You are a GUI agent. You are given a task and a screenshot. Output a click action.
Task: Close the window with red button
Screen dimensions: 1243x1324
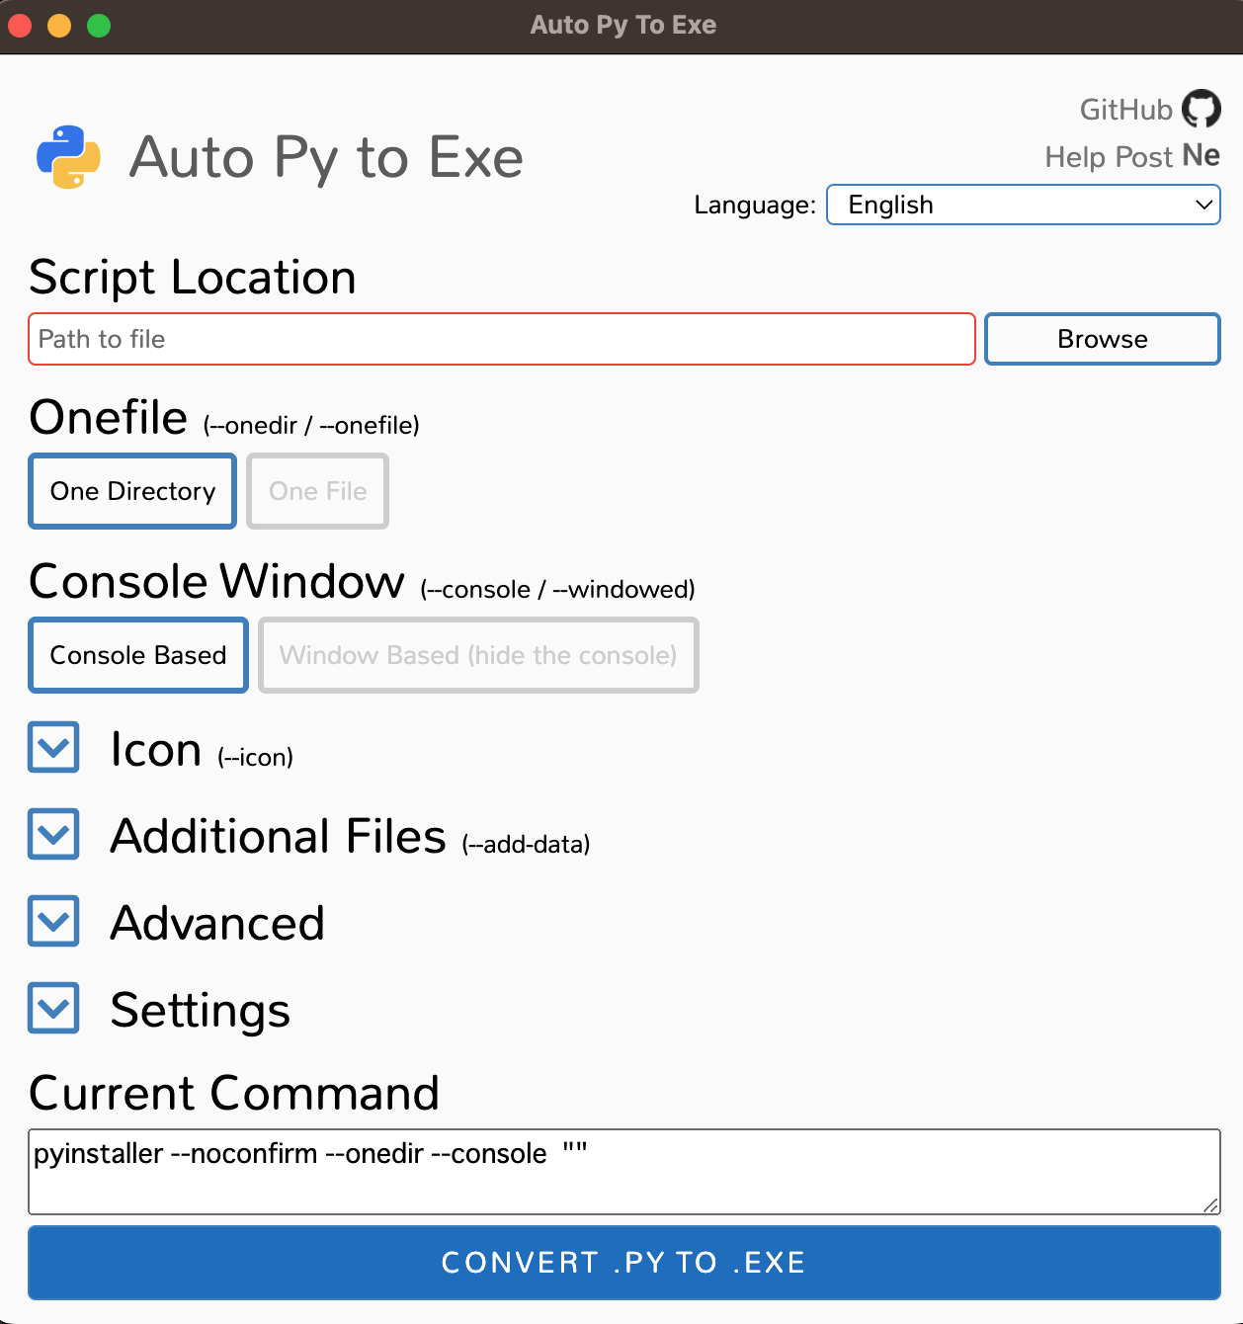[20, 26]
